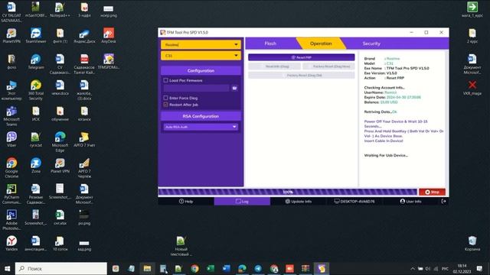Open Telegram desktop shortcut
The height and width of the screenshot is (275, 490).
(x=36, y=61)
